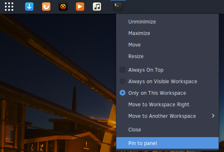Viewport: 224px width, 152px height.
Task: Open the Firefox browser icon
Action: [x=46, y=7]
